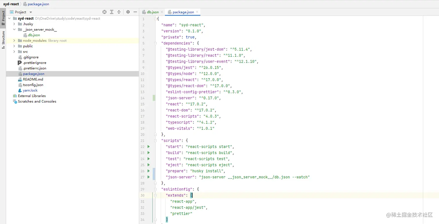The width and height of the screenshot is (439, 224).
Task: Select README.md in the project tree
Action: (33, 79)
